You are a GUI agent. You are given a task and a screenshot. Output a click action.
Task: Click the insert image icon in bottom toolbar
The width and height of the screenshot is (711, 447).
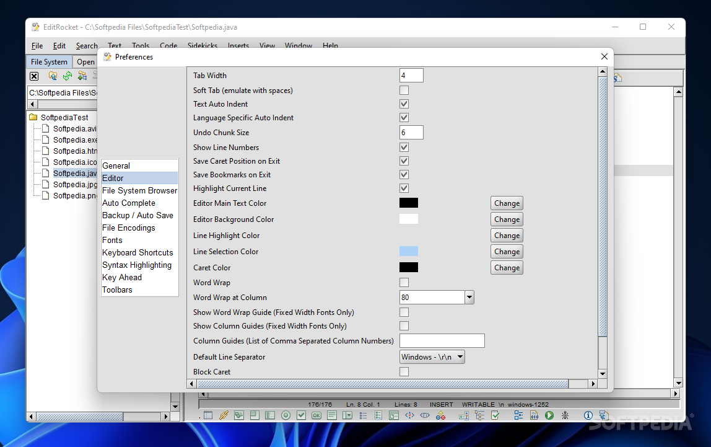pos(239,415)
